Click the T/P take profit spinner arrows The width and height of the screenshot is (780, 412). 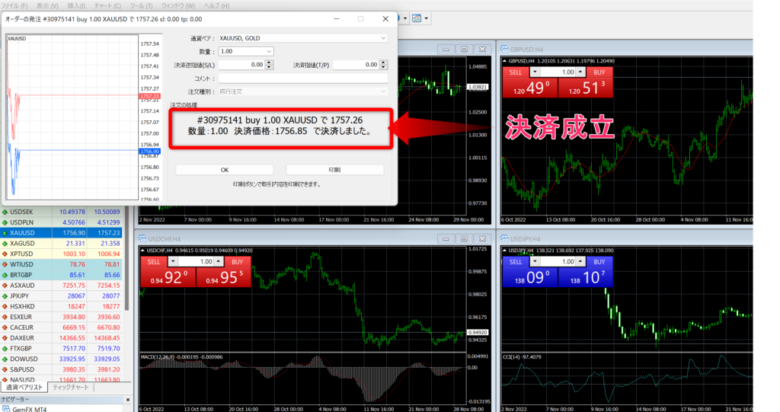click(384, 65)
